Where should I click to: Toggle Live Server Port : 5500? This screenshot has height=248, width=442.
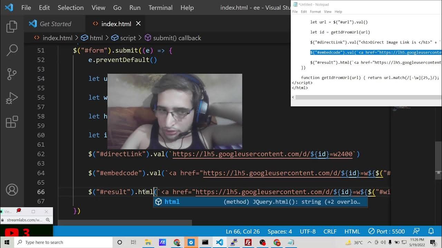[386, 231]
